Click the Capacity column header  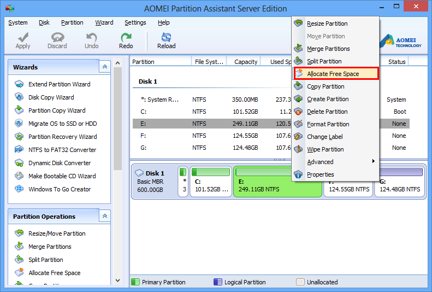click(244, 61)
